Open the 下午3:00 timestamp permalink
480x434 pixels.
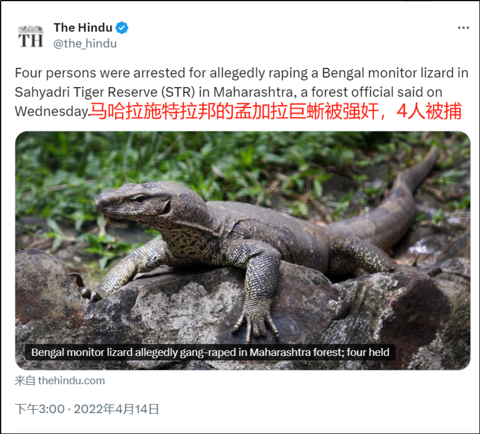point(40,409)
